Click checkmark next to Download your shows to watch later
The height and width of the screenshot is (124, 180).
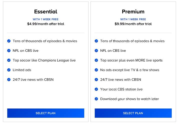tap(96, 99)
